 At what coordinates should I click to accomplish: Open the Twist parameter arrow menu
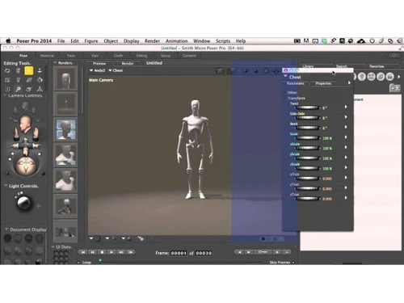pos(346,107)
